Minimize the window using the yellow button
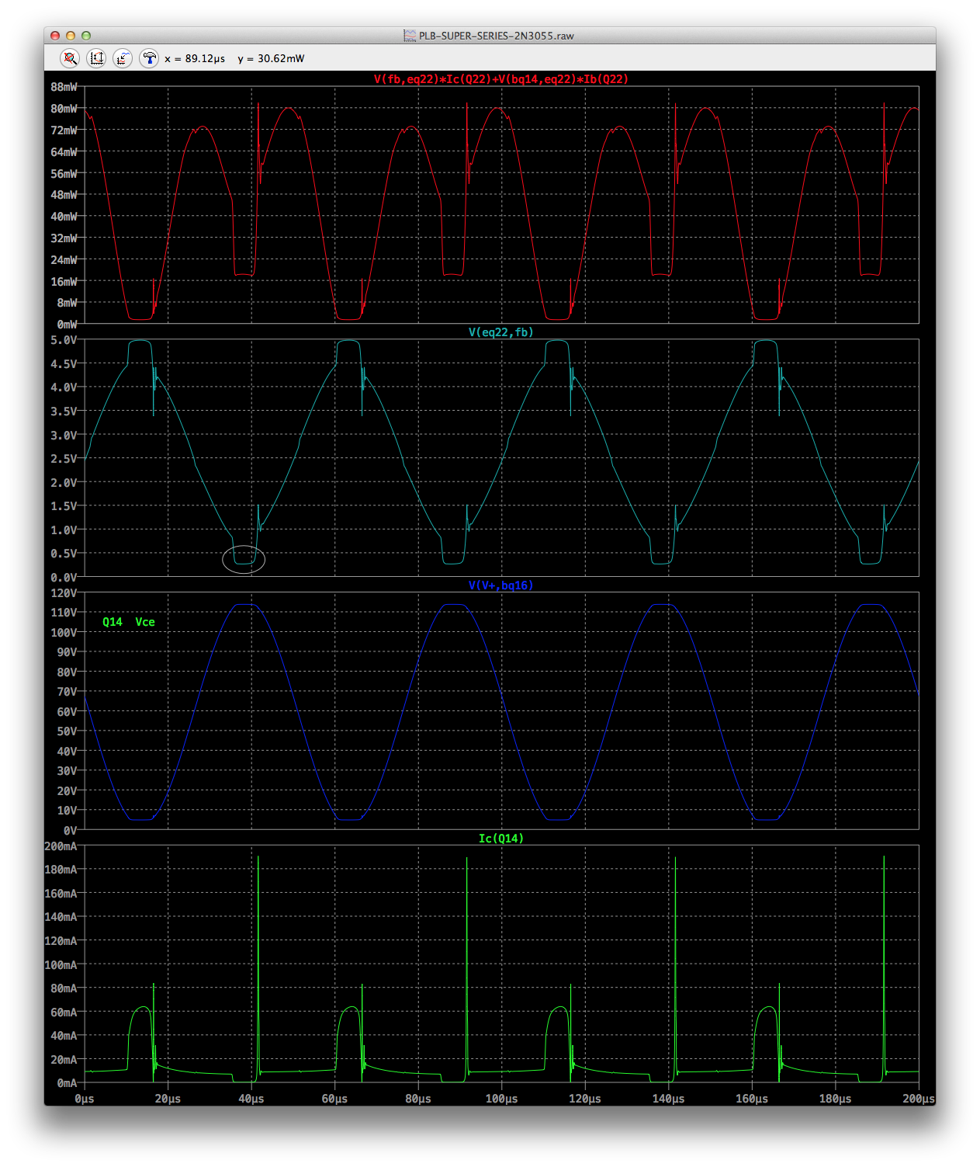The image size is (980, 1167). click(x=71, y=36)
